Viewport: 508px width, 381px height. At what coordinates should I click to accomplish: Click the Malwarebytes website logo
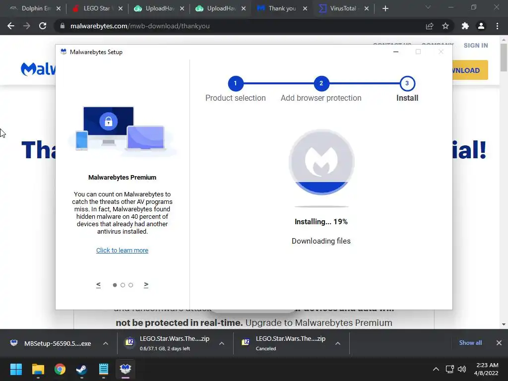pos(38,69)
